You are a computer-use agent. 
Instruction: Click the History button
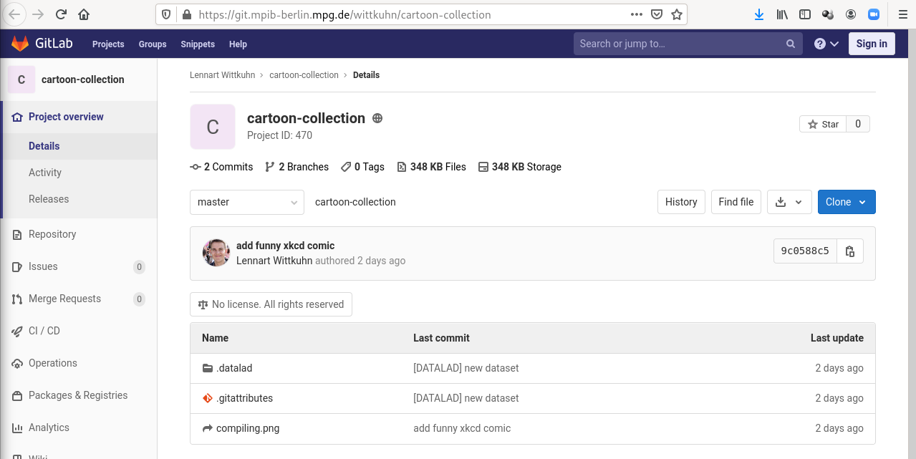[681, 202]
